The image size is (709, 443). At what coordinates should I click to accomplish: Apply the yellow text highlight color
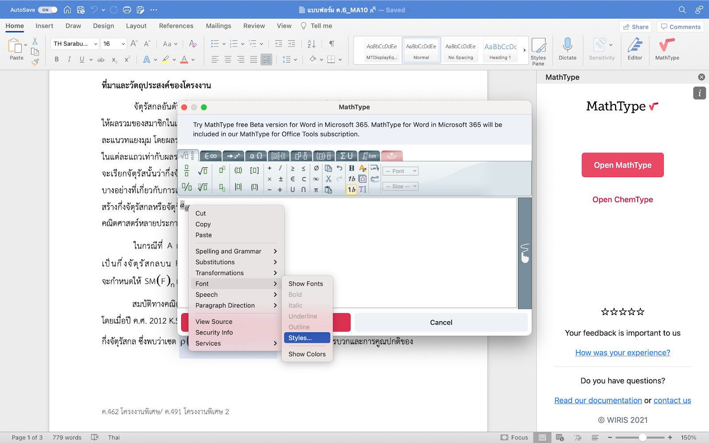(165, 59)
